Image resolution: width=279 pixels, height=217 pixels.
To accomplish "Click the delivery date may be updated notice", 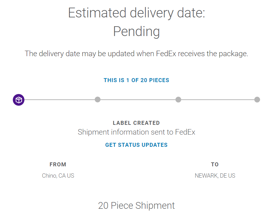I will click(x=136, y=54).
